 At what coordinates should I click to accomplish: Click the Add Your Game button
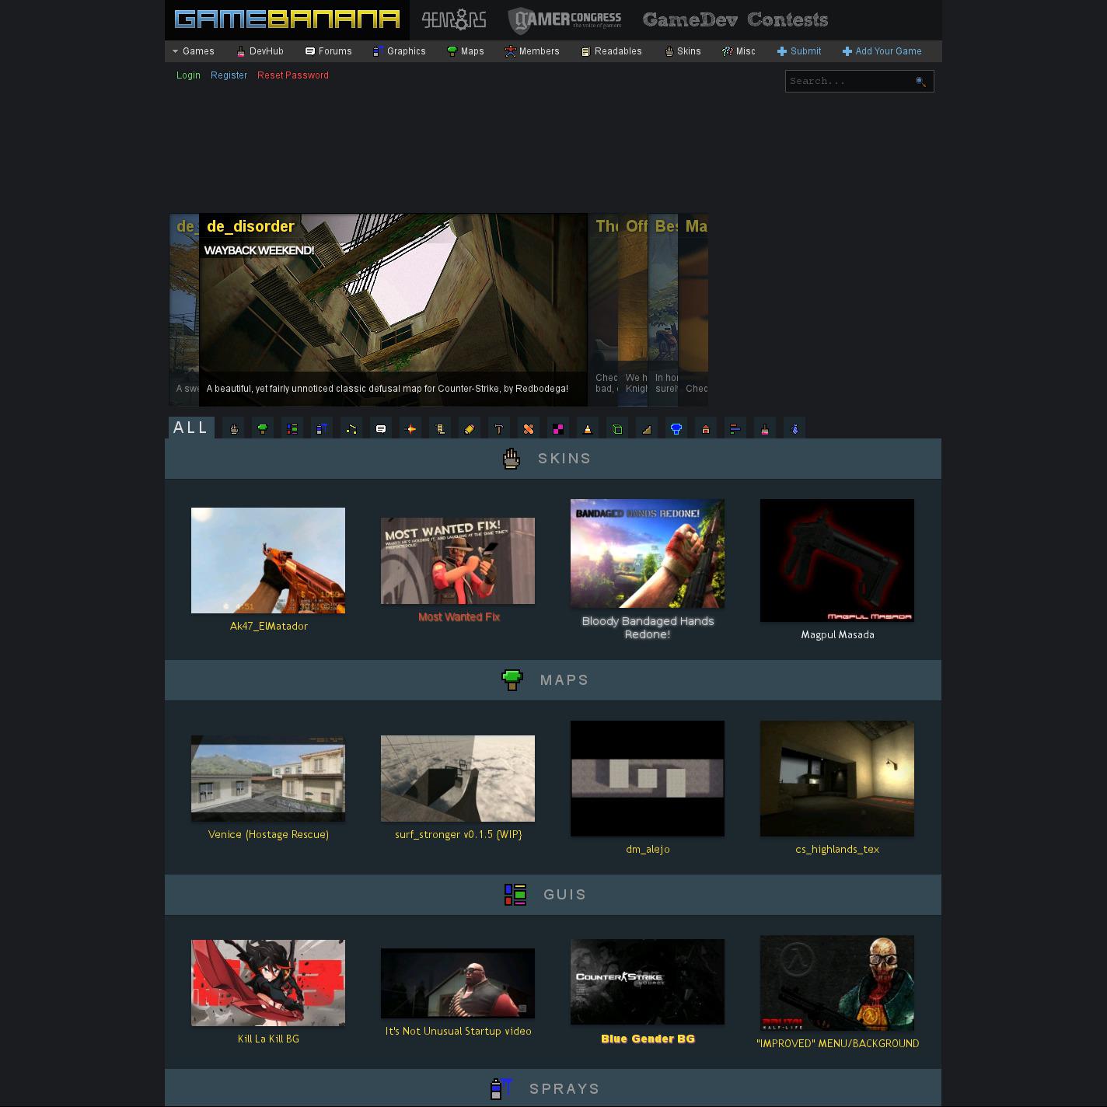(882, 51)
